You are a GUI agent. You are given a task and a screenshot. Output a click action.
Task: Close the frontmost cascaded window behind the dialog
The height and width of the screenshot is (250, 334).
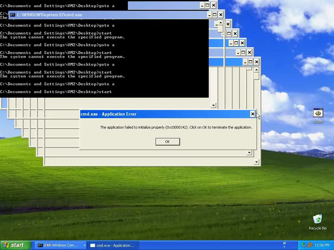click(256, 62)
